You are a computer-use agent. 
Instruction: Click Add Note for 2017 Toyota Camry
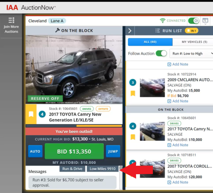click(178, 145)
